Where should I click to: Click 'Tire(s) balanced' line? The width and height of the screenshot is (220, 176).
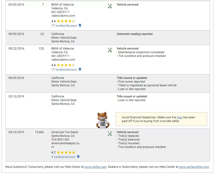(x=128, y=139)
